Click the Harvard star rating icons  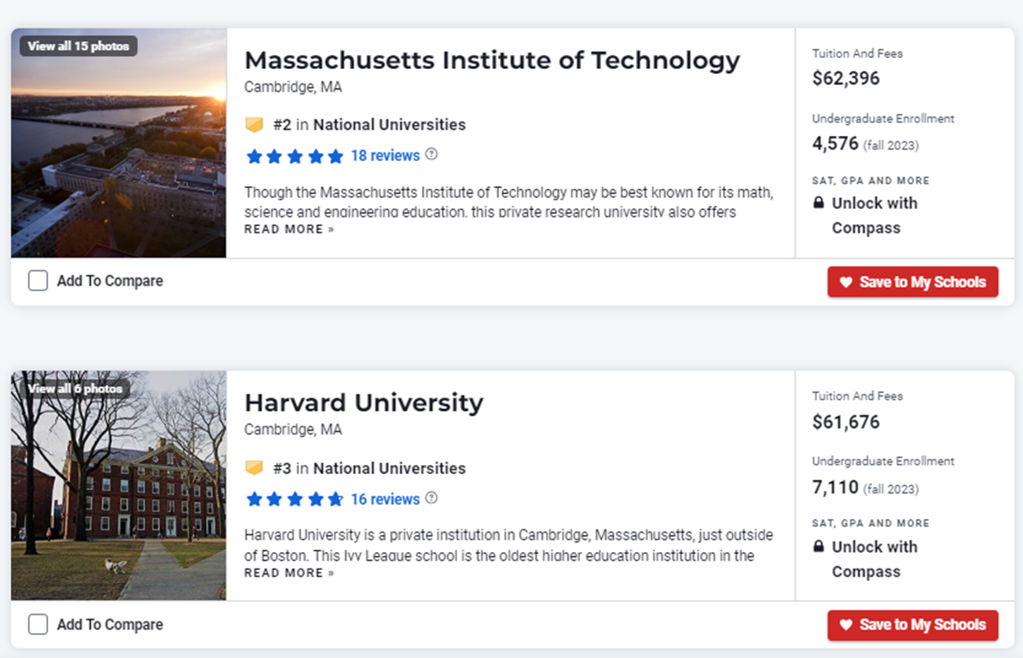pos(295,499)
